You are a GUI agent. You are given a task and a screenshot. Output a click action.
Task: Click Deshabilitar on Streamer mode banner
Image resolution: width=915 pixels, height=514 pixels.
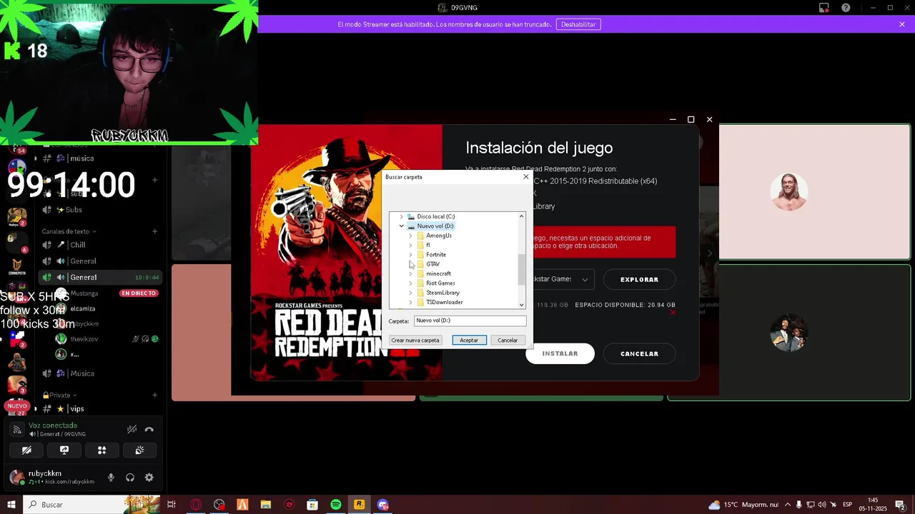click(578, 24)
